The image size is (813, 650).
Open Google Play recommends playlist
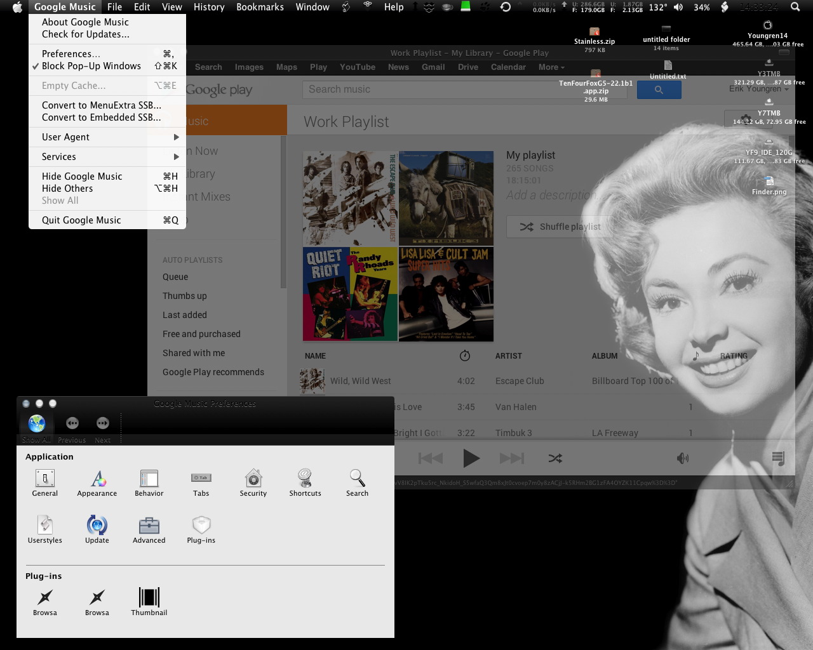pos(213,372)
